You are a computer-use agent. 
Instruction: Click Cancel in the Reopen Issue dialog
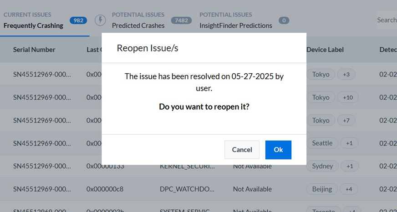coord(242,150)
